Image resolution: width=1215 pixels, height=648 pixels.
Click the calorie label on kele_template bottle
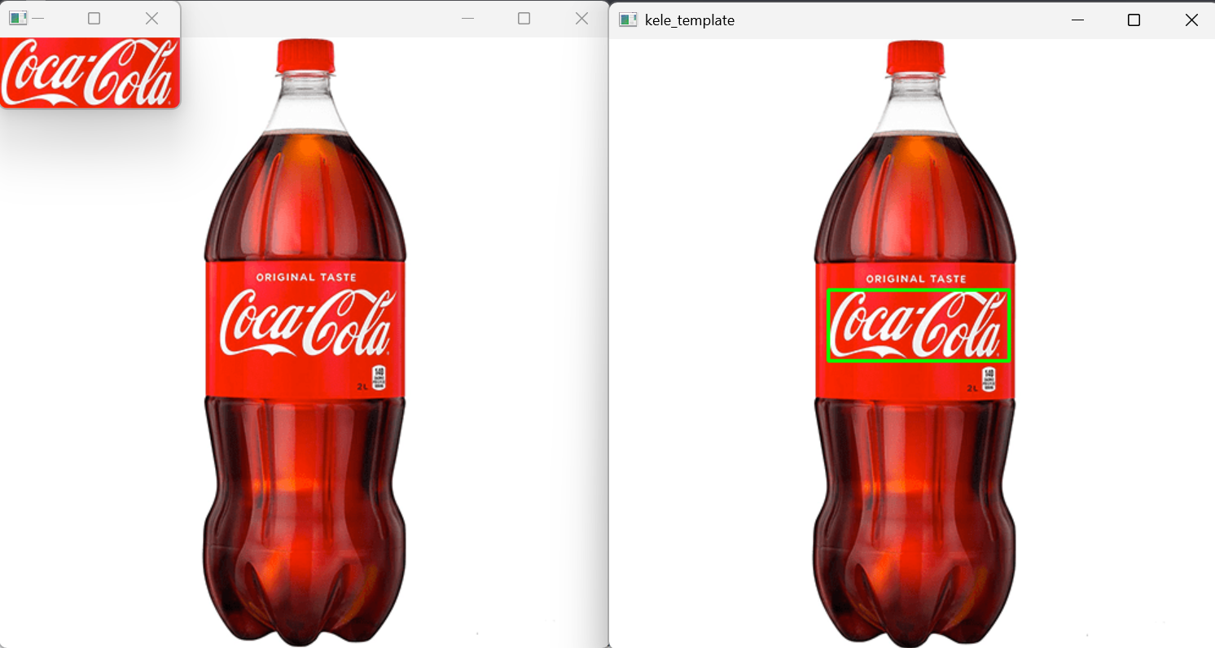click(x=989, y=379)
